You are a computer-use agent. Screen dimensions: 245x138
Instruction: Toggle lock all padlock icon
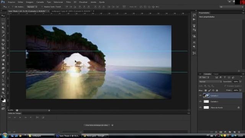pyautogui.click(x=217, y=90)
